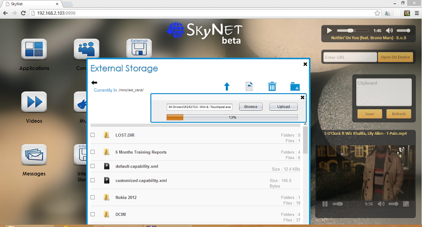Click the Clipboard text area
The image size is (422, 227).
(384, 92)
